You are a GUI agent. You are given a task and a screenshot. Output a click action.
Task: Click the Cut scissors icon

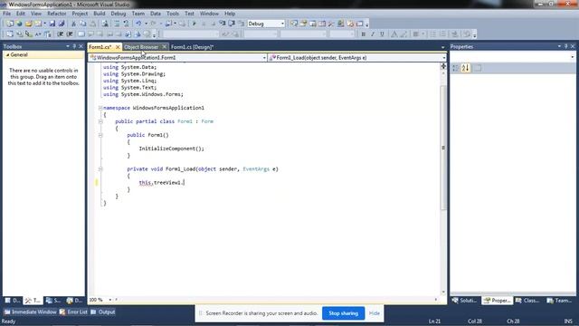coord(73,24)
